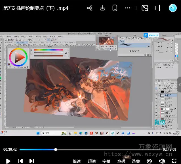Click the share icon in top bar
The width and height of the screenshot is (181, 164).
(90, 8)
